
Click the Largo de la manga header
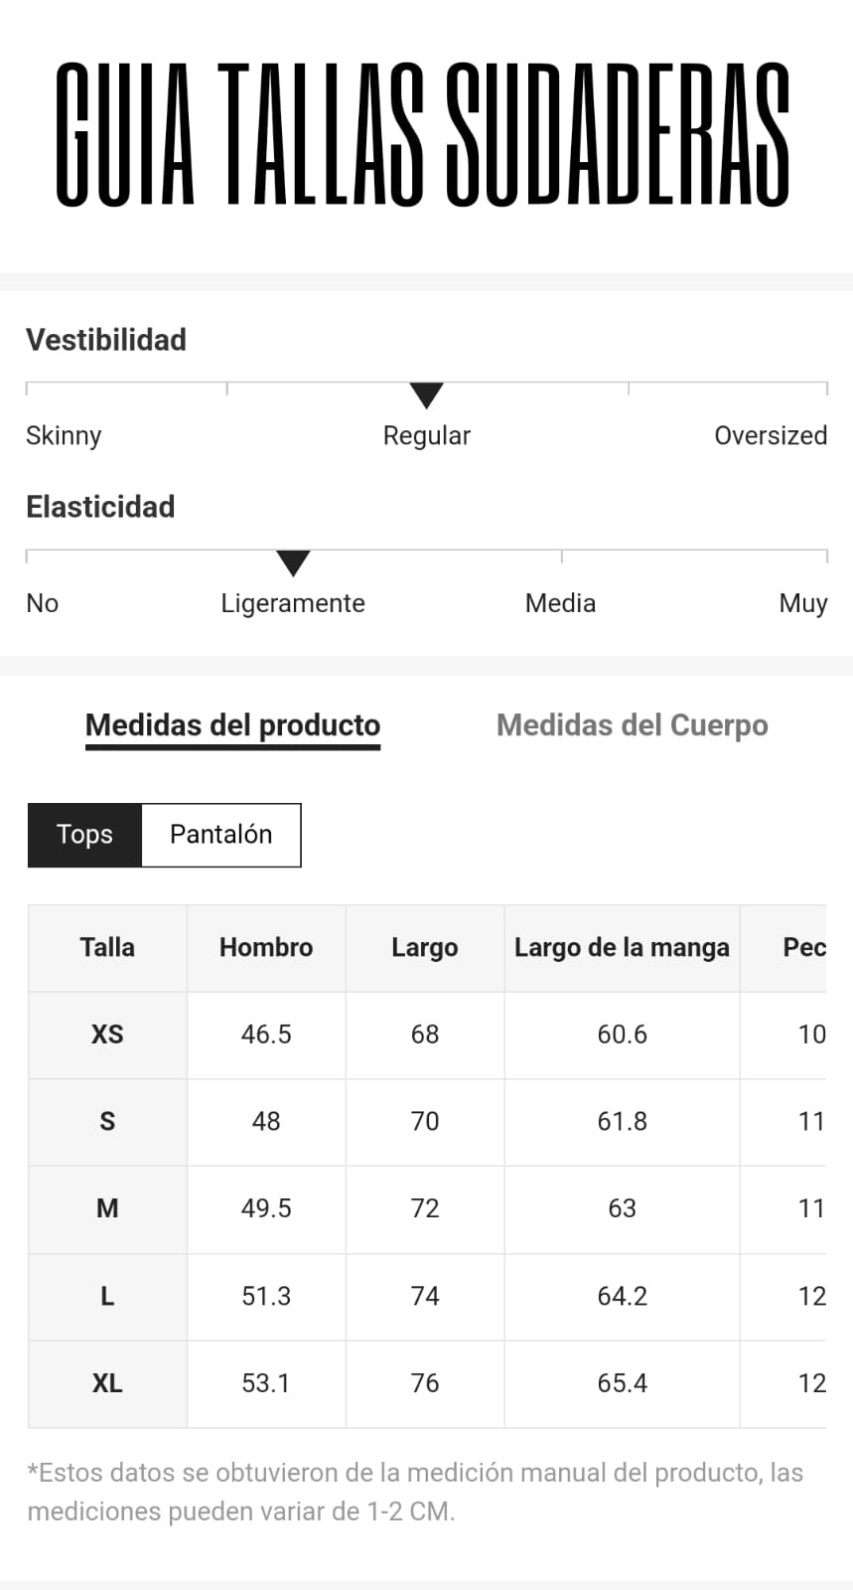[622, 947]
